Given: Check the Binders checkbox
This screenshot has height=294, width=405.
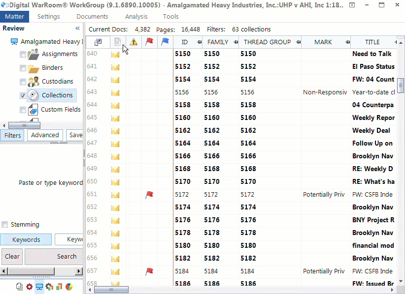Looking at the screenshot, I should click(23, 68).
